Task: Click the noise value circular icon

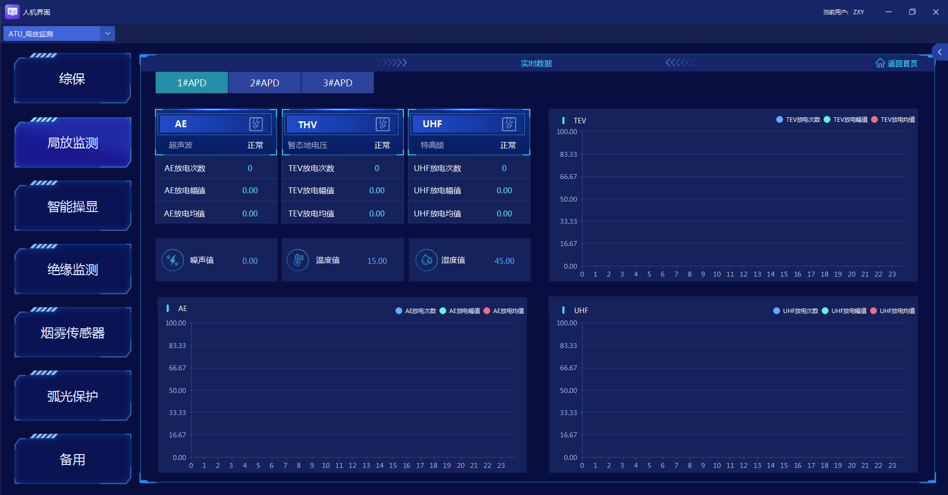Action: (173, 260)
